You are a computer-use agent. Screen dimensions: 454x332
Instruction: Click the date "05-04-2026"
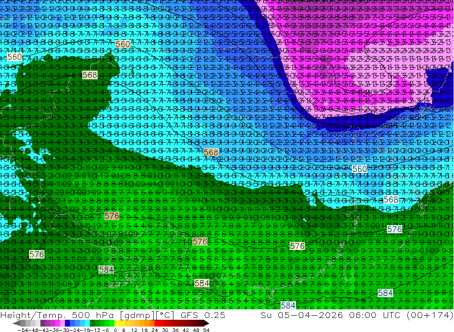(x=311, y=315)
